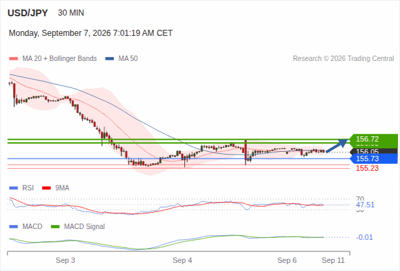Select the Sep 4 date marker
400x271 pixels.
pos(182,260)
